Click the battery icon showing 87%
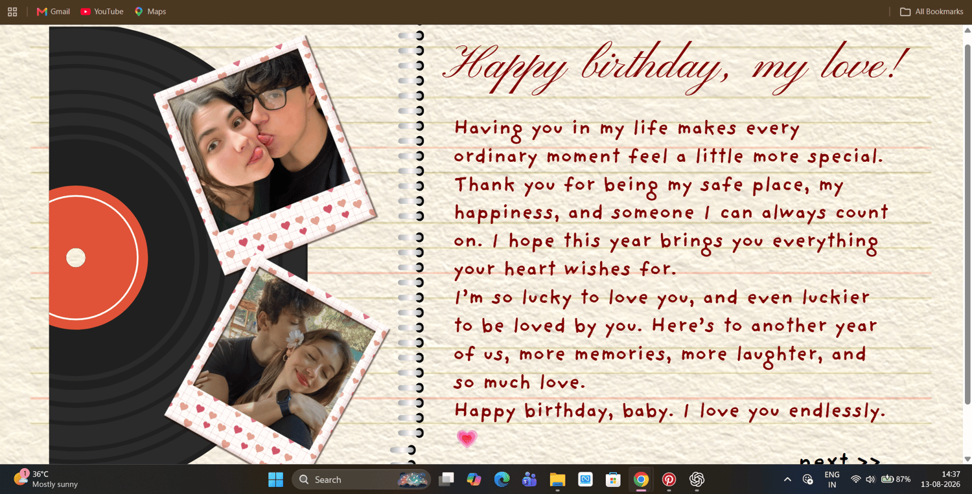Screen dimensions: 972x494 coord(895,479)
